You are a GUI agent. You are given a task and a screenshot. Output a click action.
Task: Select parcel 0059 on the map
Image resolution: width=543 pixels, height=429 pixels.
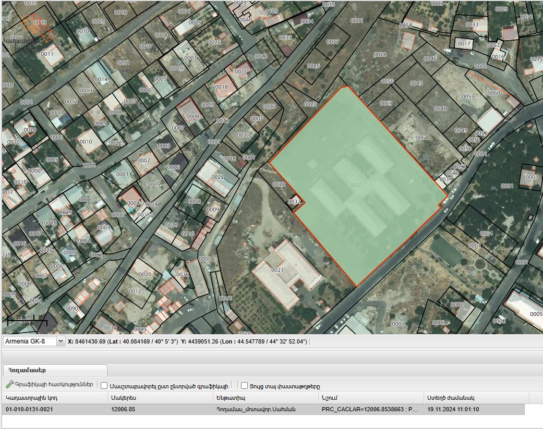pos(468,96)
